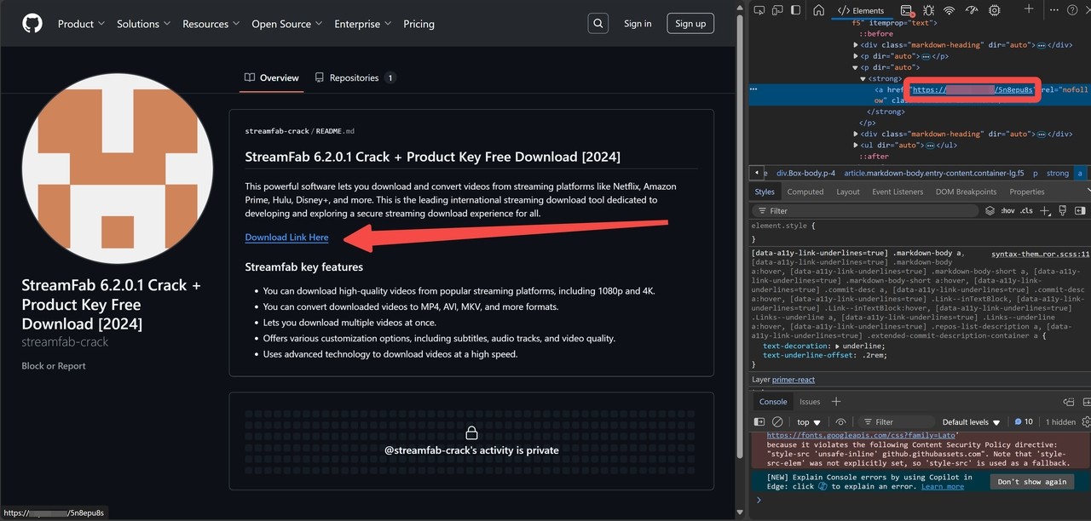This screenshot has height=521, width=1091.
Task: Open the Console tool icon with error badge
Action: 907,11
